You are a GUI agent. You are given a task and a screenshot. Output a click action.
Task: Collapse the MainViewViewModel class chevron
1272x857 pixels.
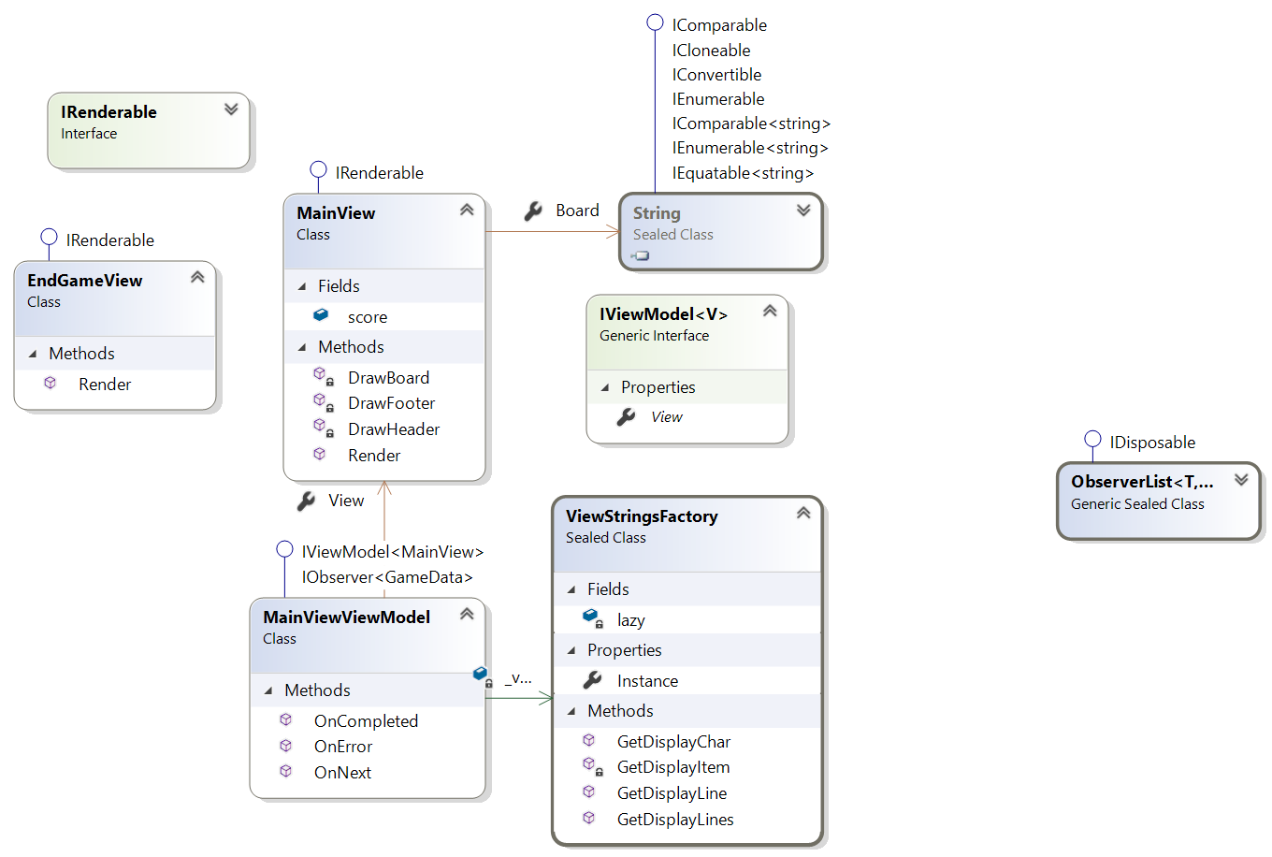(467, 614)
